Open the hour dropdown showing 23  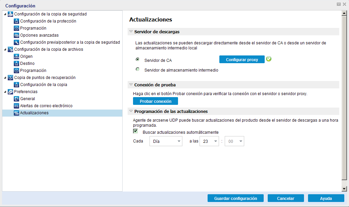(209, 141)
